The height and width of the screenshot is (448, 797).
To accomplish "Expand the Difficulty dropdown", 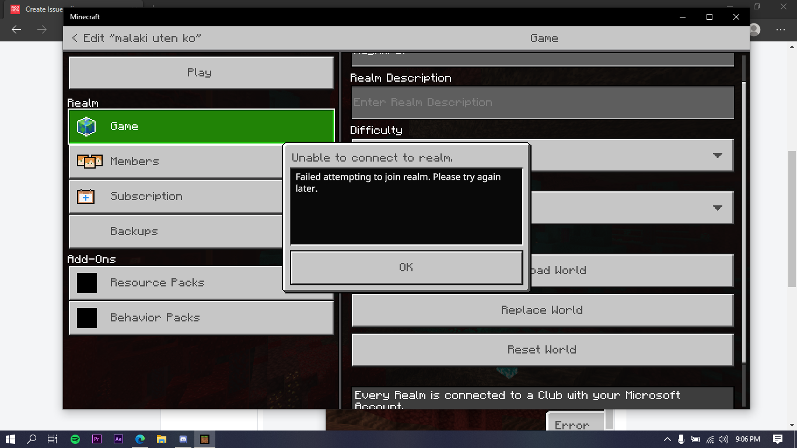I will click(631, 155).
